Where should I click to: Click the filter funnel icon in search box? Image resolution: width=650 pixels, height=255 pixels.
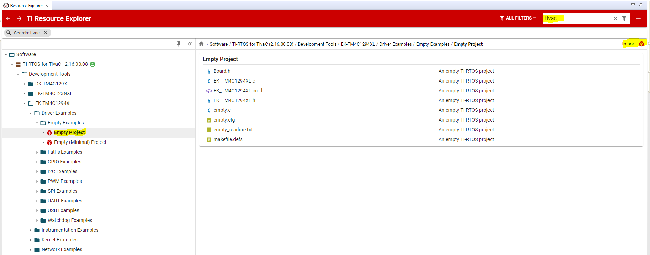click(x=624, y=18)
